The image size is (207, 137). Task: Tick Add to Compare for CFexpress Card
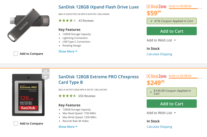[16, 123]
